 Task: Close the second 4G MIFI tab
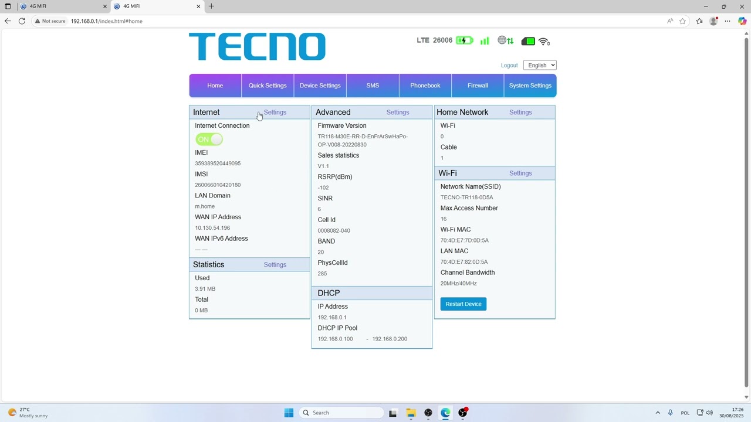pos(198,6)
